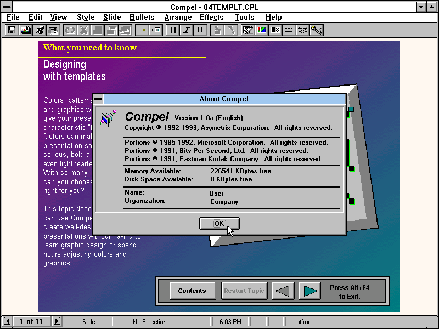Click the diagonal pattern fill icon
Screen dimensions: 439x329
(275, 30)
